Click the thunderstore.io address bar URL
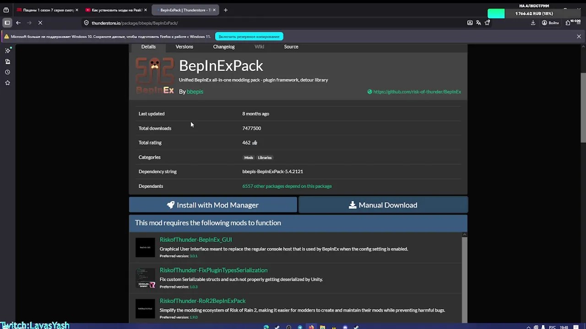586x329 pixels. 135,23
